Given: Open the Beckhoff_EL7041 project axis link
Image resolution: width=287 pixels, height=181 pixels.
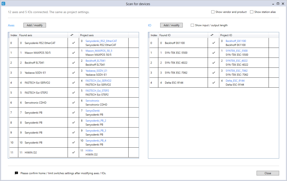Looking at the screenshot, I should (95, 61).
